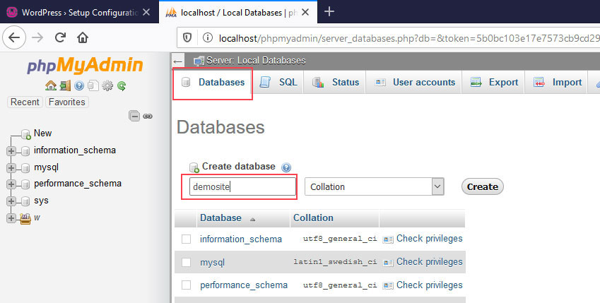Open phpMyAdmin documentation help icon
Image resolution: width=600 pixels, height=303 pixels.
click(x=78, y=85)
